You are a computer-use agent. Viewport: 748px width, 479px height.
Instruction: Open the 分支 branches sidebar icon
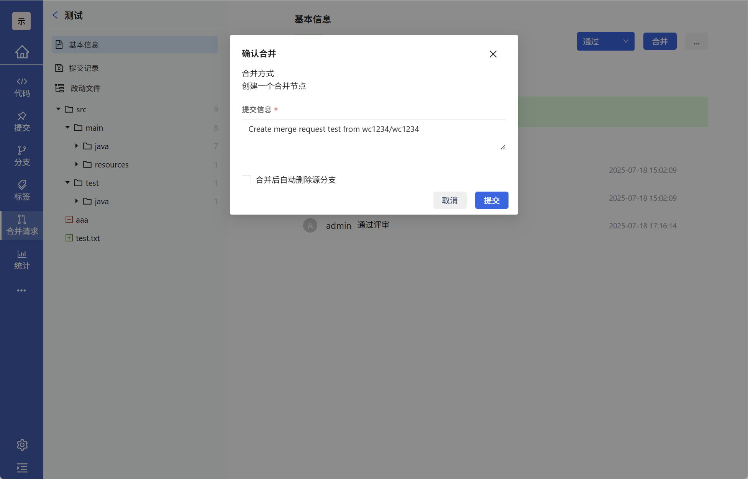[x=22, y=156]
